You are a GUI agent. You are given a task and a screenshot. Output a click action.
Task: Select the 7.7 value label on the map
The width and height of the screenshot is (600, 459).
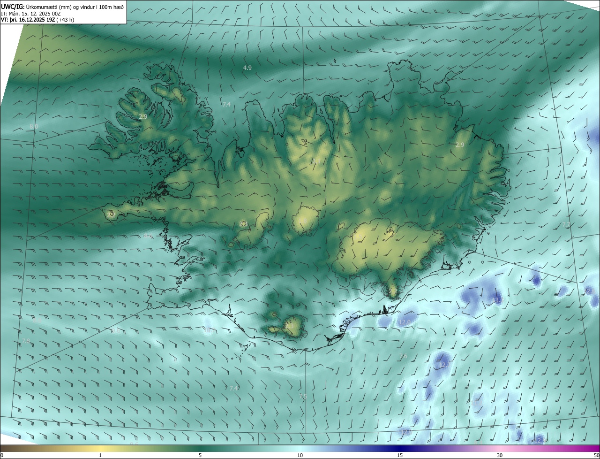pos(566,225)
